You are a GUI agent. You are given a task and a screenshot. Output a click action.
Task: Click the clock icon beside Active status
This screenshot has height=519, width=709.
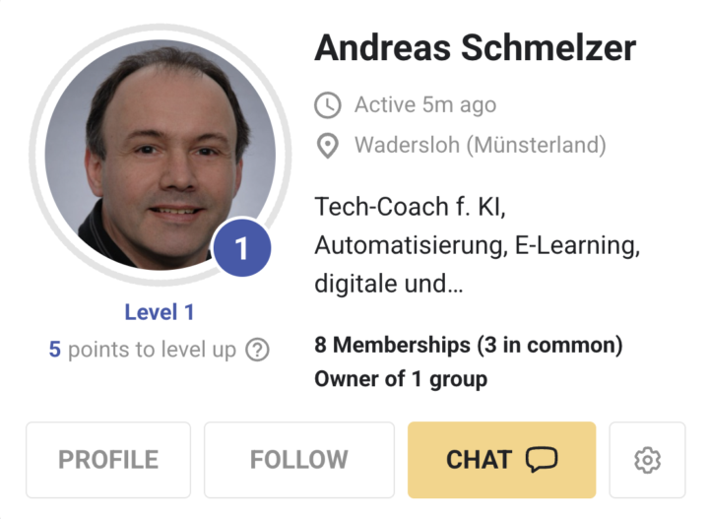click(327, 104)
